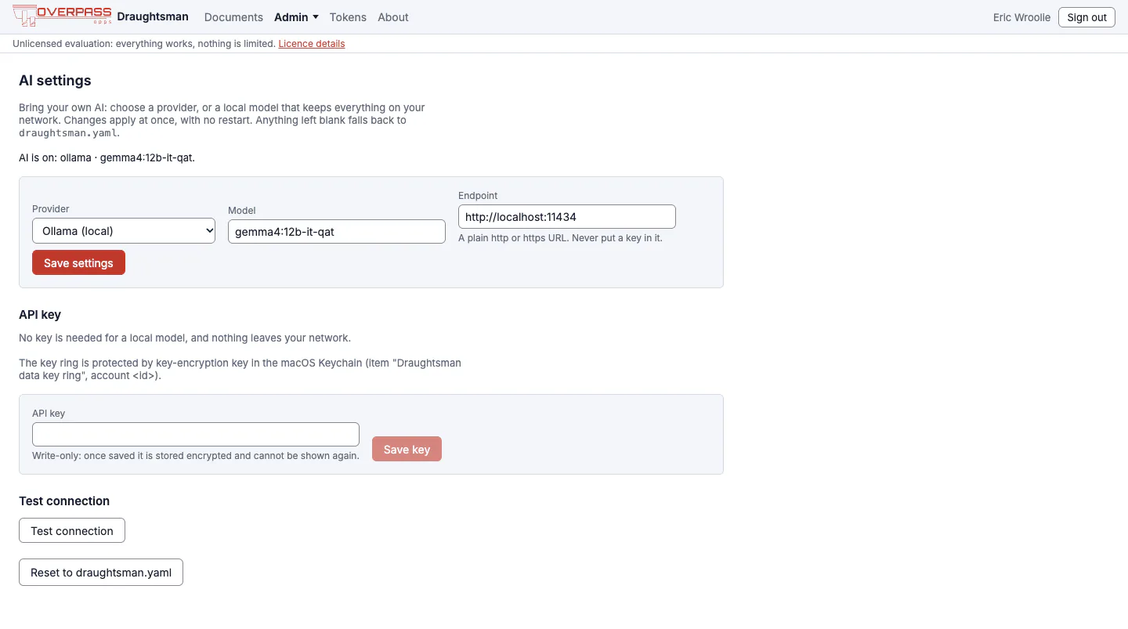
Task: Click the 'API key' section heading
Action: pos(40,315)
